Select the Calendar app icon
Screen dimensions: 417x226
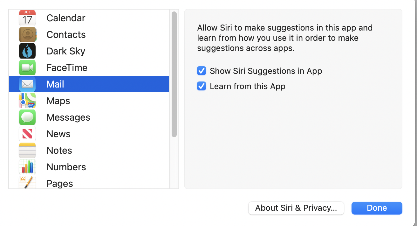tap(27, 18)
